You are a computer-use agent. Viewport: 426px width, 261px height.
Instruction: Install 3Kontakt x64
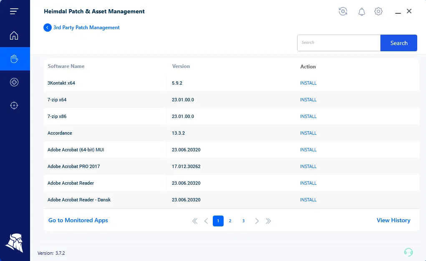tap(308, 83)
